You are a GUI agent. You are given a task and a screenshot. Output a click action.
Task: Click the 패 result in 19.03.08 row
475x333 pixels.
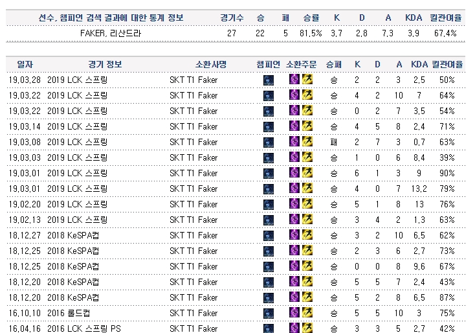point(333,143)
